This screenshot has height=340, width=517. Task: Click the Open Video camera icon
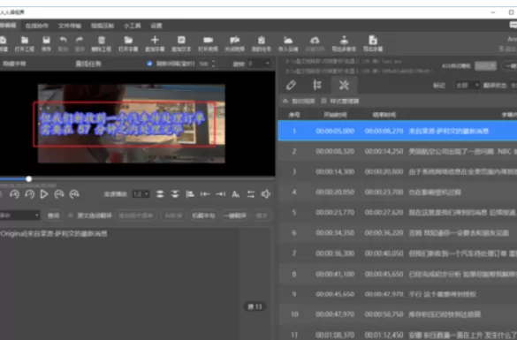[x=208, y=41]
